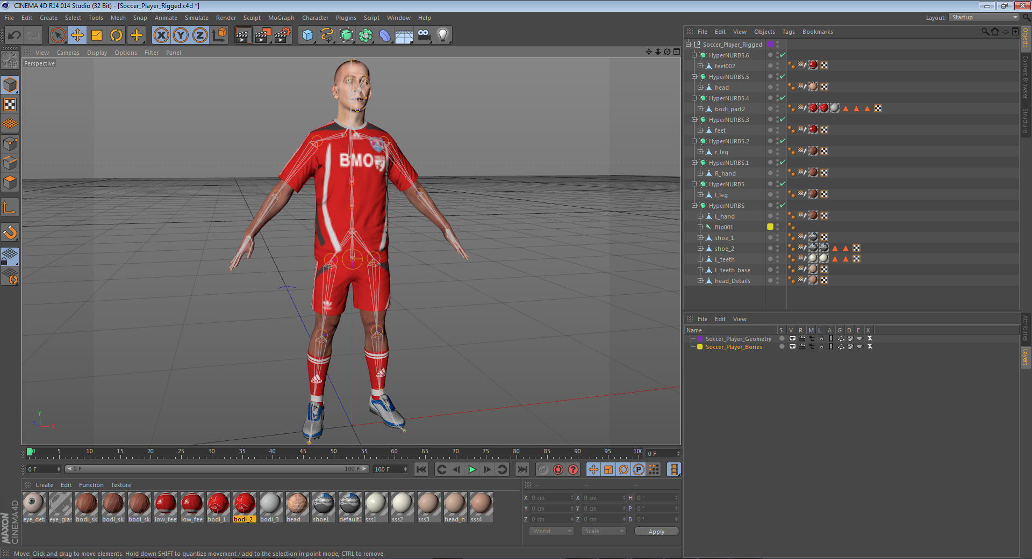The height and width of the screenshot is (559, 1032).
Task: Open the World coordinate dropdown
Action: pos(551,531)
